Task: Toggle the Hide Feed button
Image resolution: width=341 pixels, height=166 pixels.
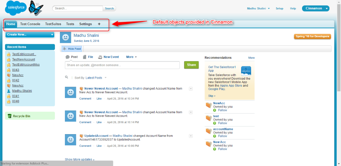Action: (72, 49)
